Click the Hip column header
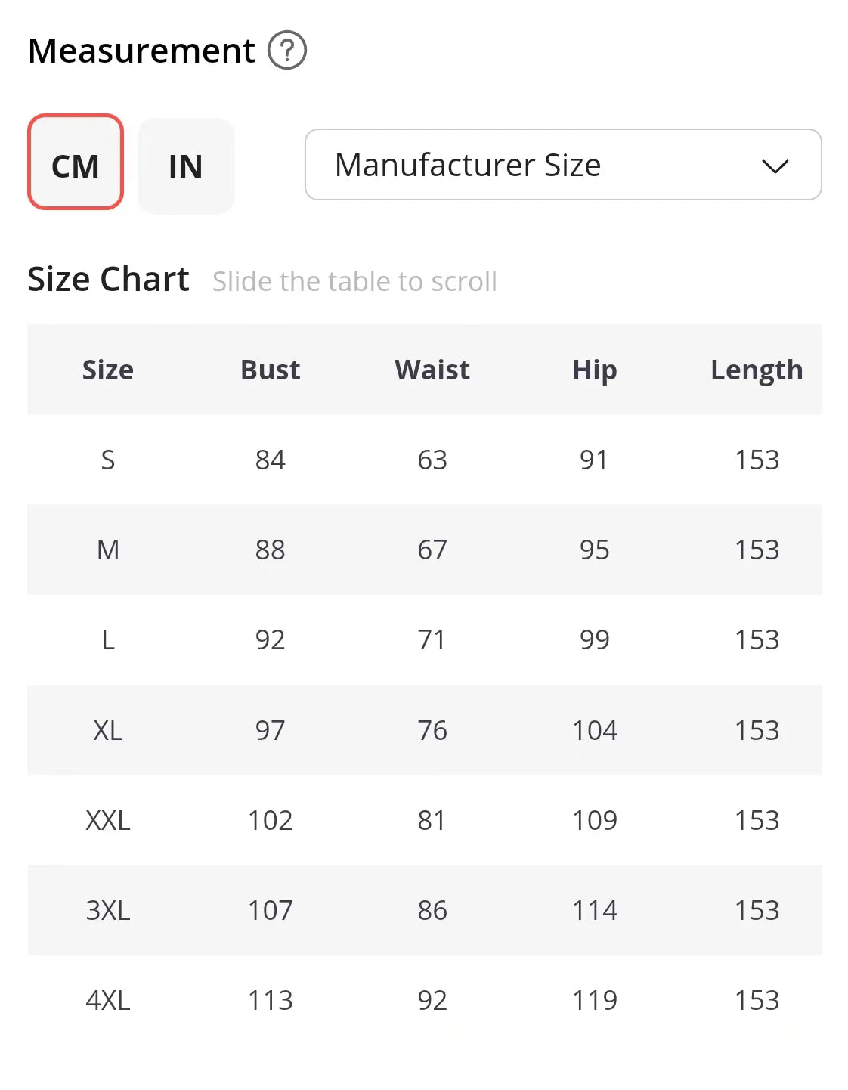The image size is (848, 1090). point(594,370)
